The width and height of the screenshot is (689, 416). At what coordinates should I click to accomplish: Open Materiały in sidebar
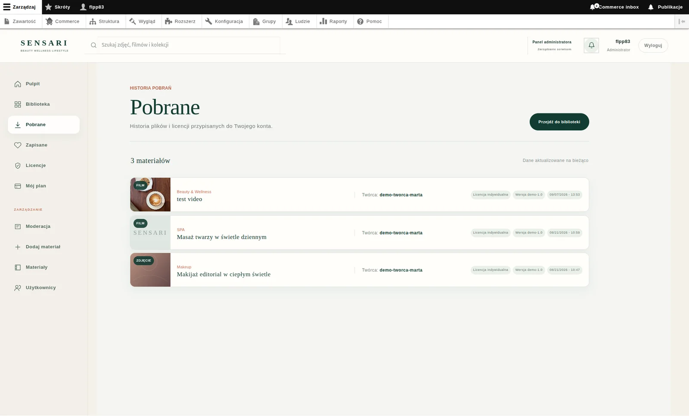coord(44,267)
